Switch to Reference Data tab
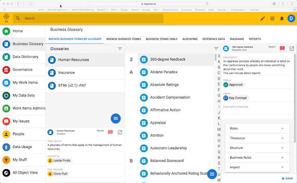 (x=213, y=39)
